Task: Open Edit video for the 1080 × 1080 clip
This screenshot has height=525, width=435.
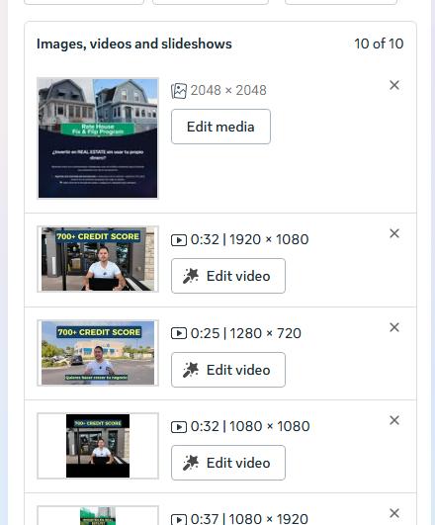Action: coord(228,463)
